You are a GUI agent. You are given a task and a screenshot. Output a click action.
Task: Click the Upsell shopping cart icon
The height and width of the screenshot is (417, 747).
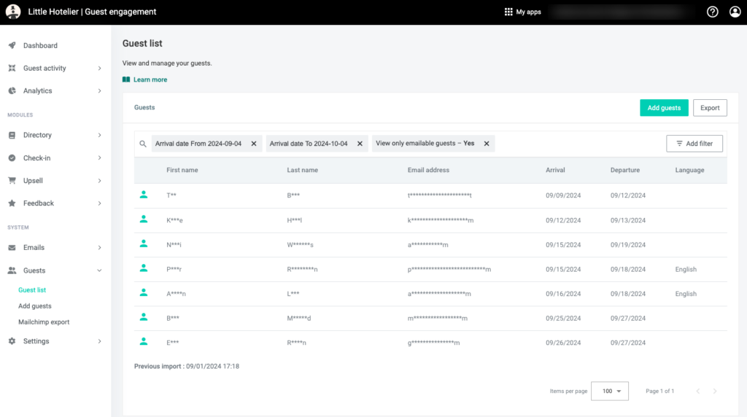point(12,180)
